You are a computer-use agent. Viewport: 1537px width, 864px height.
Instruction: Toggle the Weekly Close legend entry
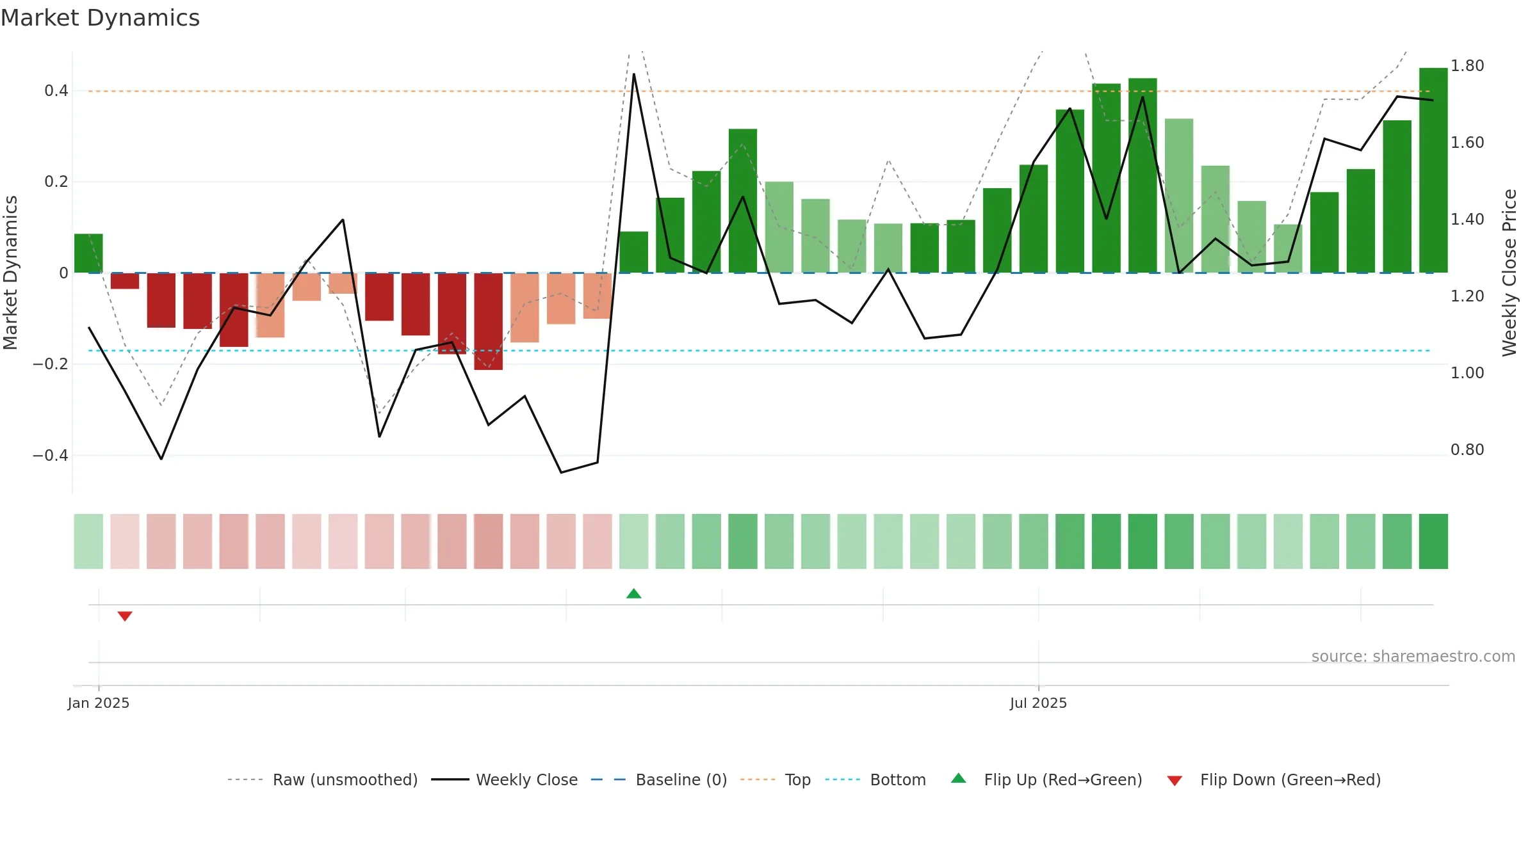(x=505, y=780)
